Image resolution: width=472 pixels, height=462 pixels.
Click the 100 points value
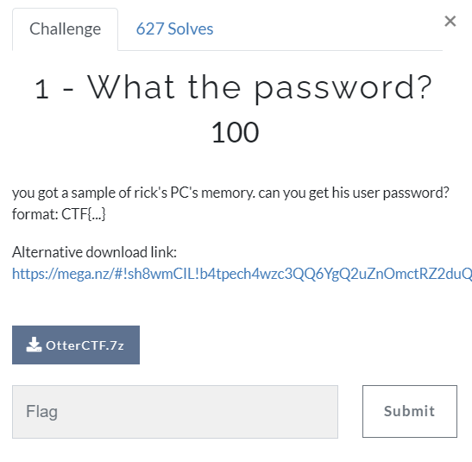point(235,132)
